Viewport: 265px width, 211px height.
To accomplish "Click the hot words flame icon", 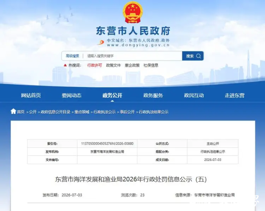I will (x=65, y=65).
